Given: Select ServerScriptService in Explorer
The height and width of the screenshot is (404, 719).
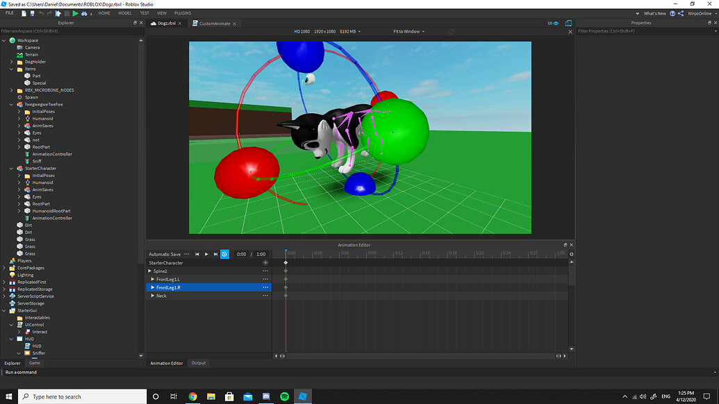Looking at the screenshot, I should pos(35,296).
